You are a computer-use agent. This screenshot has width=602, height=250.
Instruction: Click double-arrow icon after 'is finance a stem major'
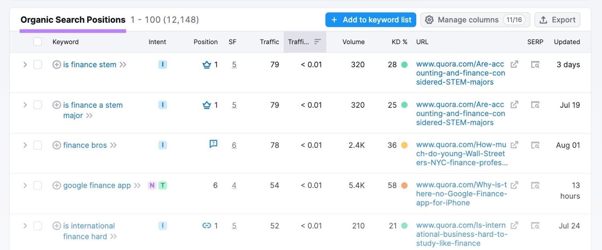(x=89, y=116)
